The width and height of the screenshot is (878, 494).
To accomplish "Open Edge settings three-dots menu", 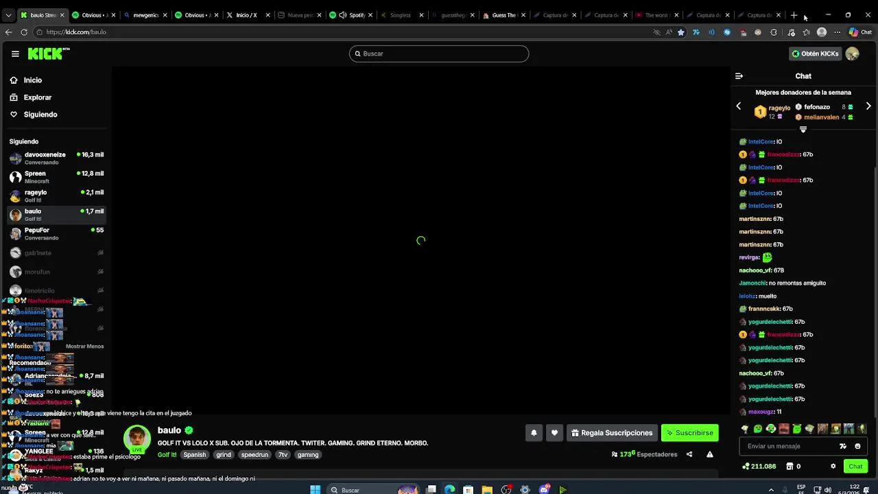I will [x=837, y=32].
